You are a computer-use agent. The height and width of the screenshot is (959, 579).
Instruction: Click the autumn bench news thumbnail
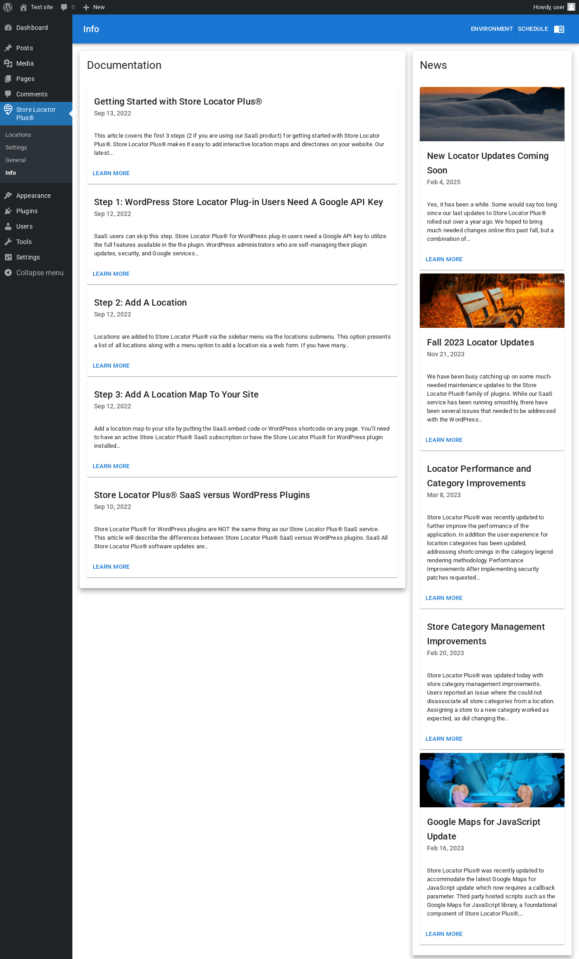[492, 301]
